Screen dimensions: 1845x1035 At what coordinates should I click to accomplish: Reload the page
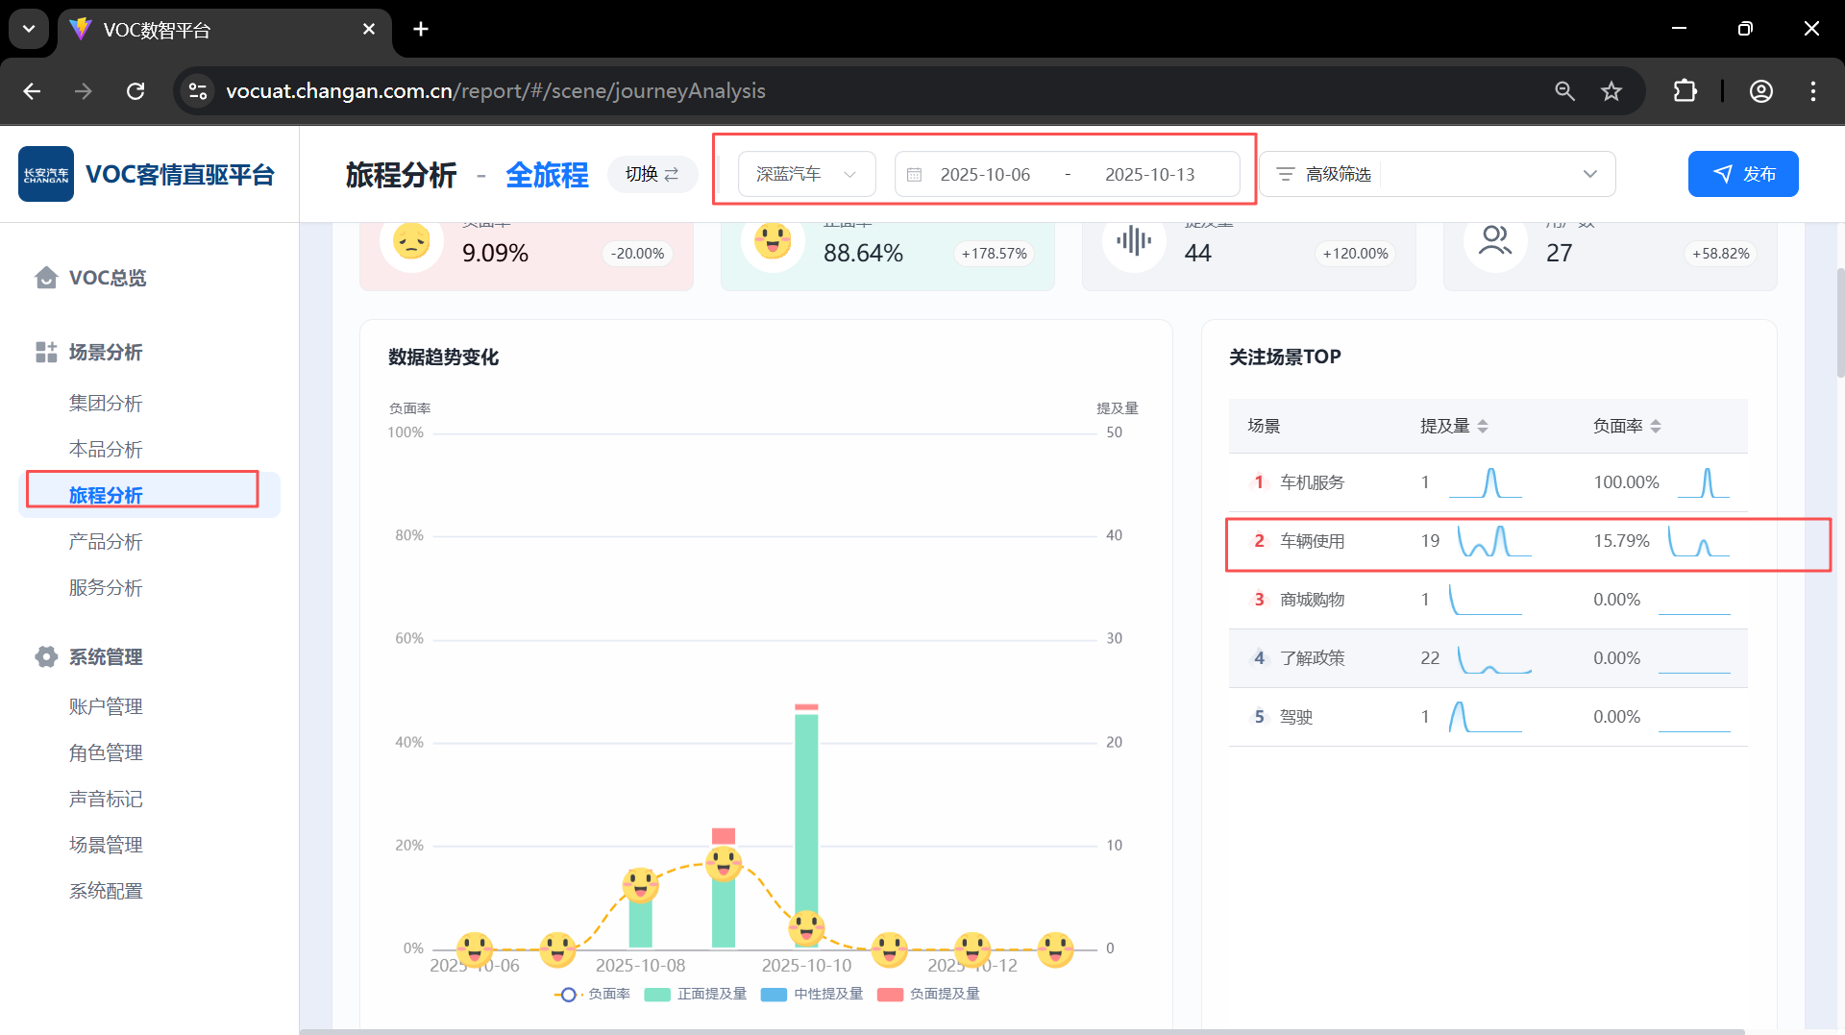click(x=135, y=91)
